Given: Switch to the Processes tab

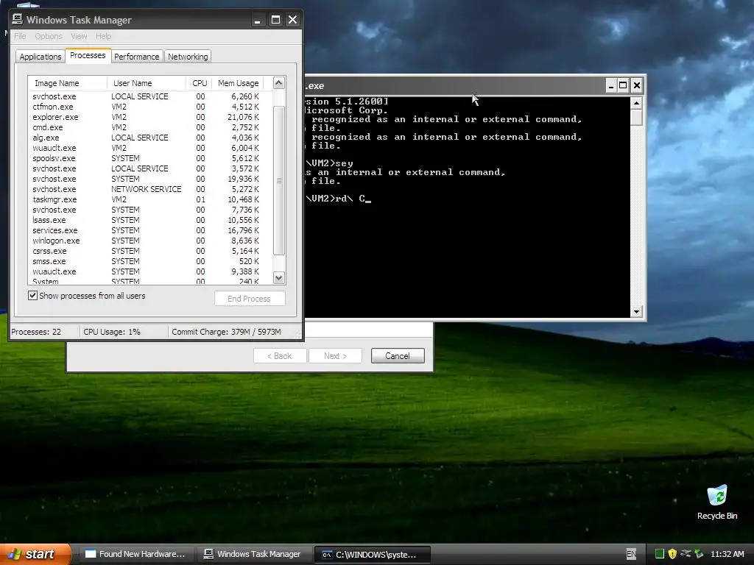Looking at the screenshot, I should click(88, 56).
